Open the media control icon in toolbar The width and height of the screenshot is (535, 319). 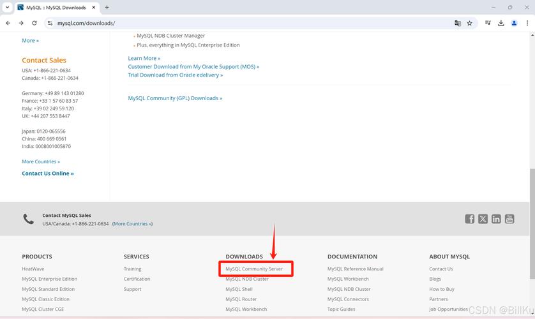[488, 23]
